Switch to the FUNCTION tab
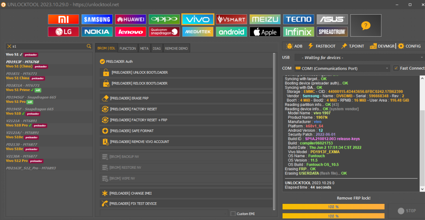The image size is (425, 220). (x=127, y=49)
